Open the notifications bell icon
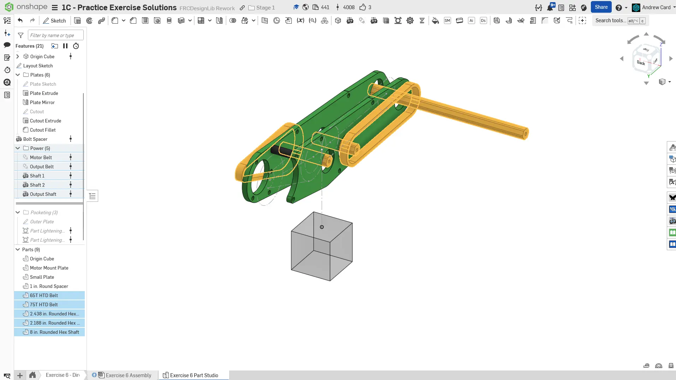 550,7
